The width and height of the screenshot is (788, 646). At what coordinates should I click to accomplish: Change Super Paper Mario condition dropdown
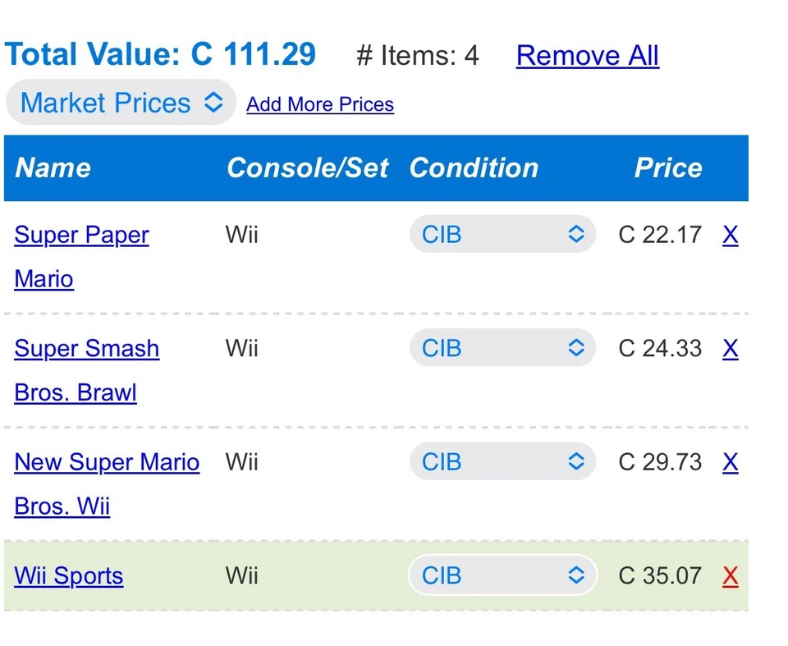pos(502,235)
